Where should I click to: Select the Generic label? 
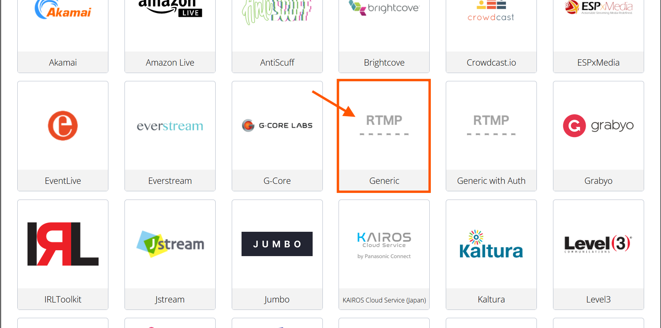pos(384,181)
